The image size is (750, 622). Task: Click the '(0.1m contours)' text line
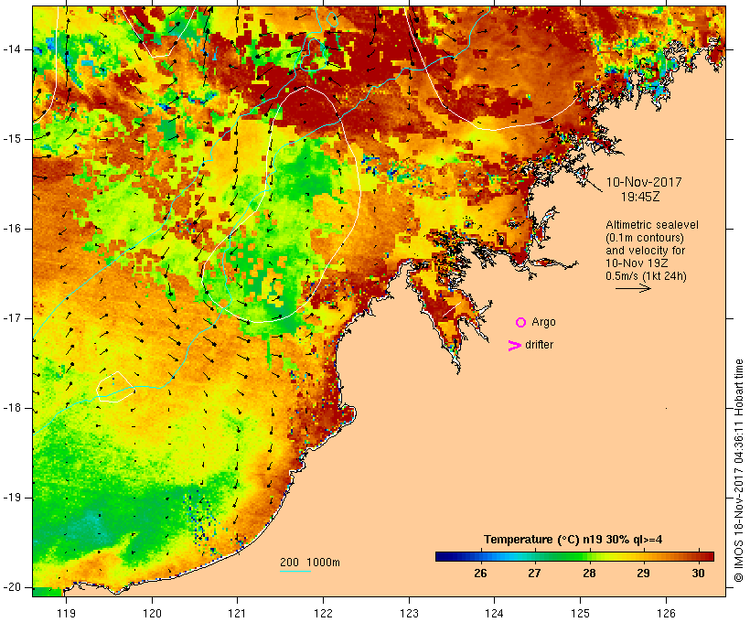pyautogui.click(x=645, y=238)
